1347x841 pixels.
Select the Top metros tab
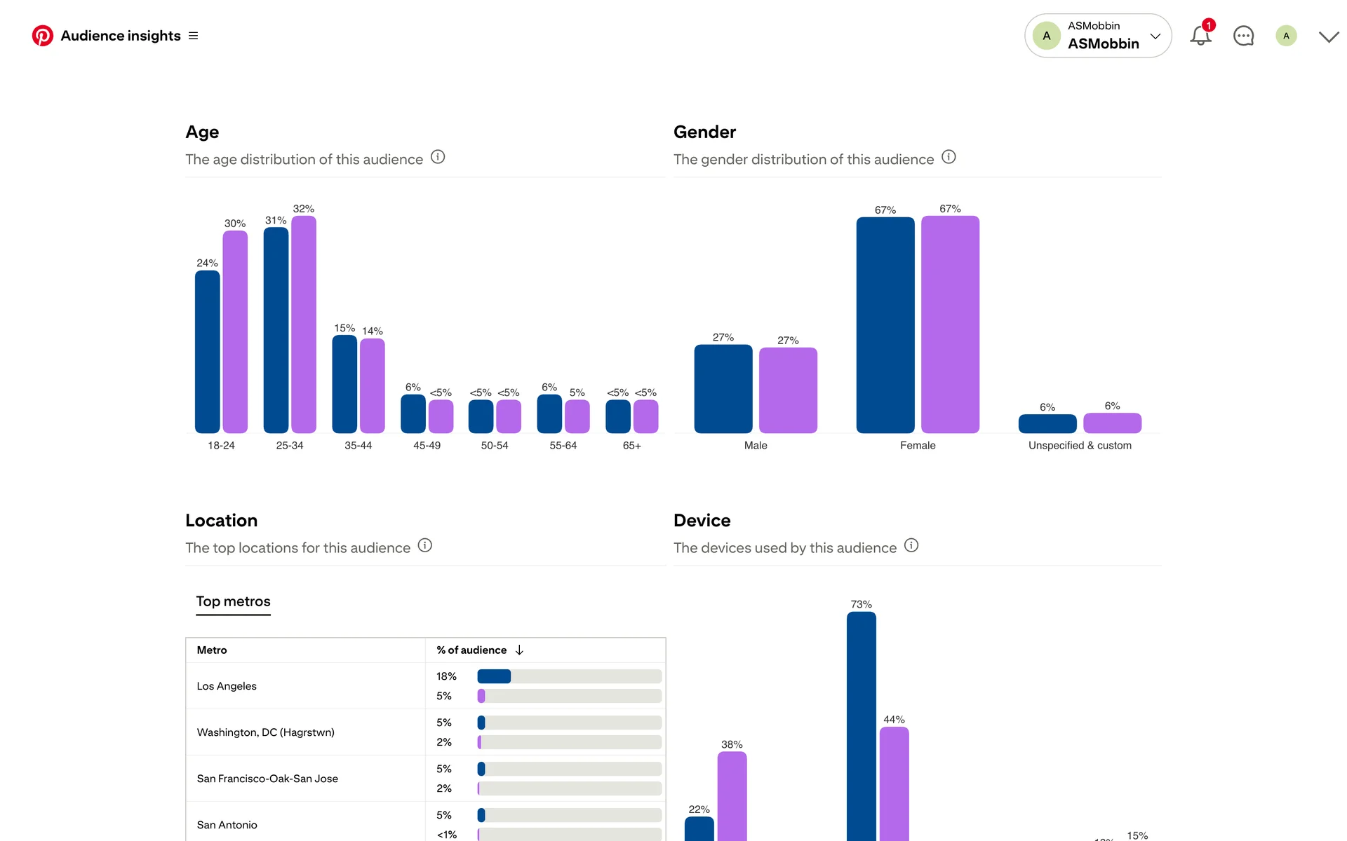pyautogui.click(x=233, y=602)
